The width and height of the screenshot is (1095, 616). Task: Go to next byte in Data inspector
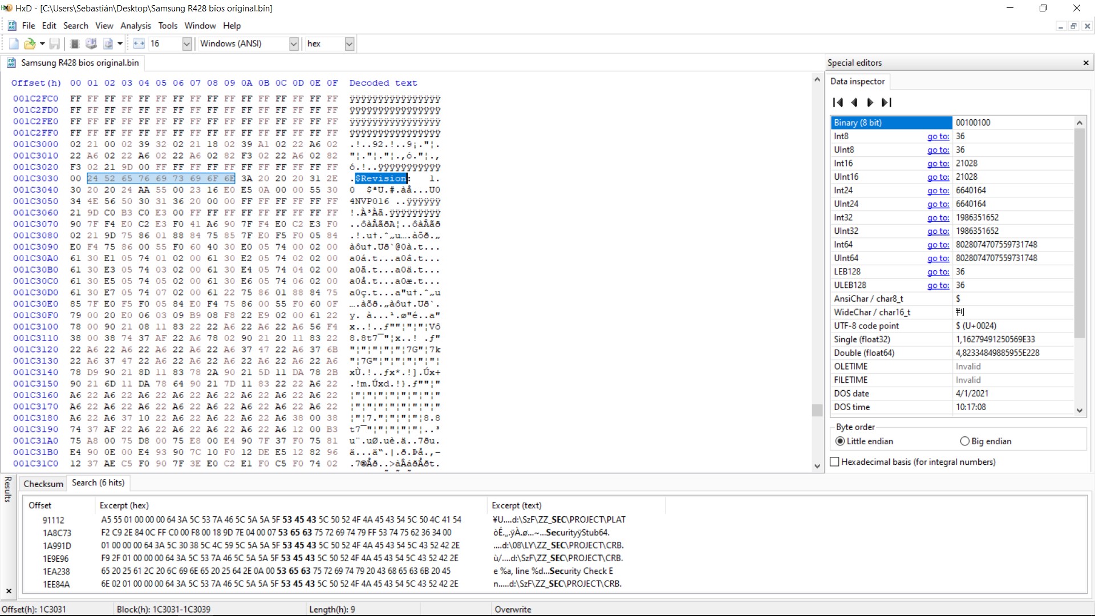[x=870, y=103]
